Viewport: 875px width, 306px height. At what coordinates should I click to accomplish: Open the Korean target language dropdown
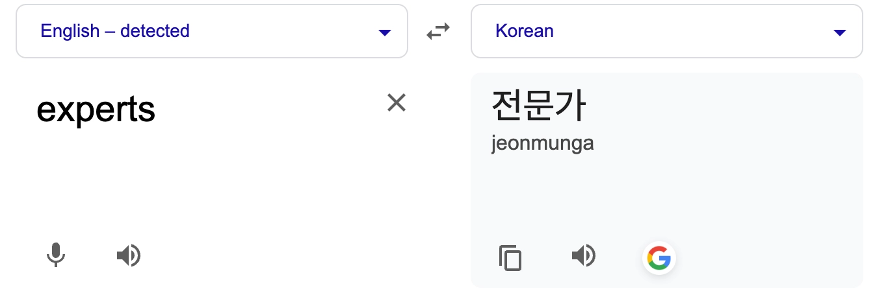pos(666,31)
